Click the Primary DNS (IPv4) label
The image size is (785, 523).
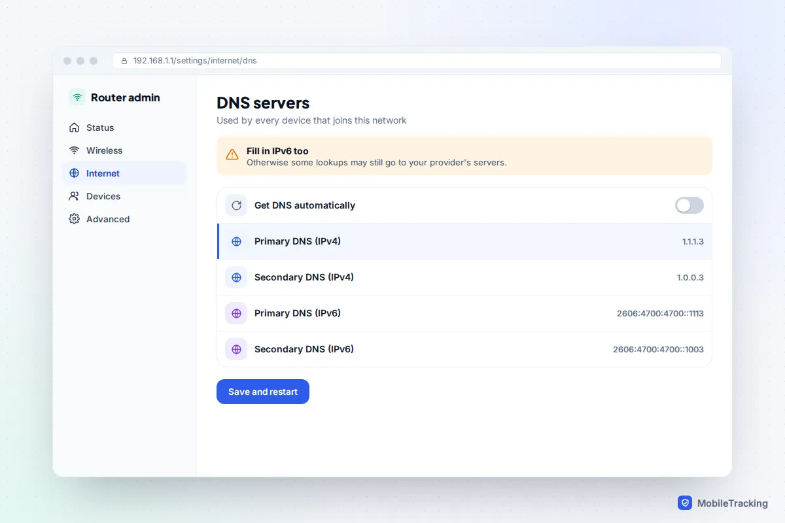click(x=298, y=241)
